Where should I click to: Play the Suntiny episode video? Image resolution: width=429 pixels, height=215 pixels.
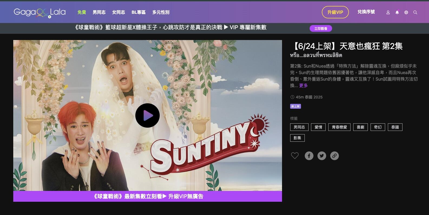[148, 115]
